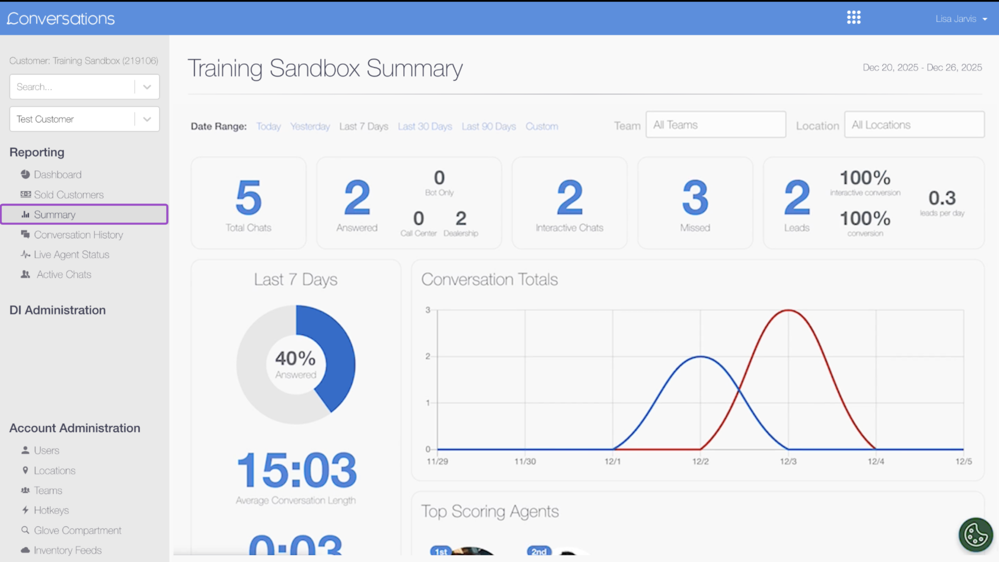Click the Summary bar chart icon
The width and height of the screenshot is (999, 562).
pos(25,214)
